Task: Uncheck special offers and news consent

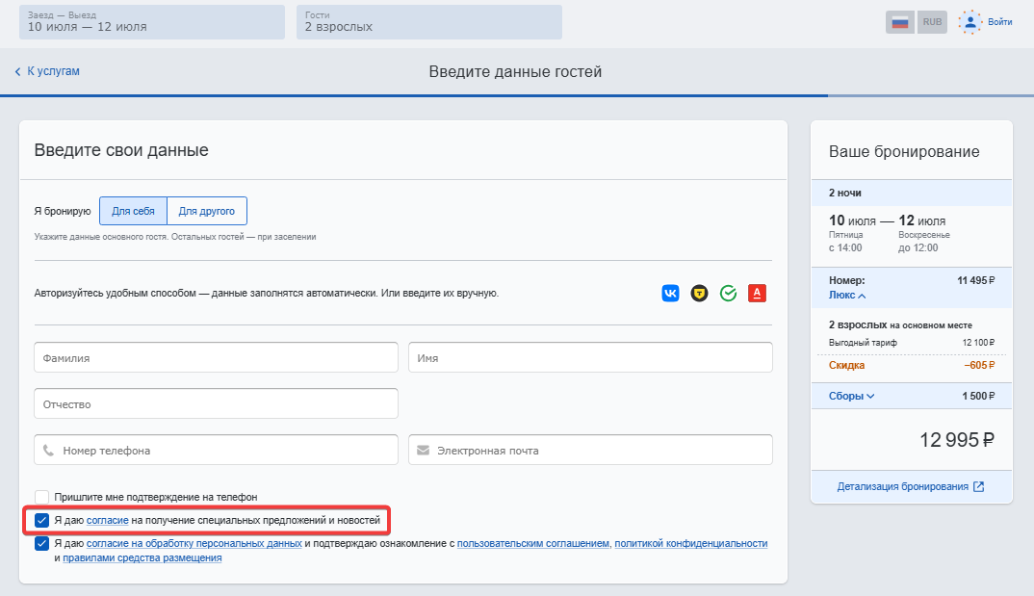Action: 41,520
